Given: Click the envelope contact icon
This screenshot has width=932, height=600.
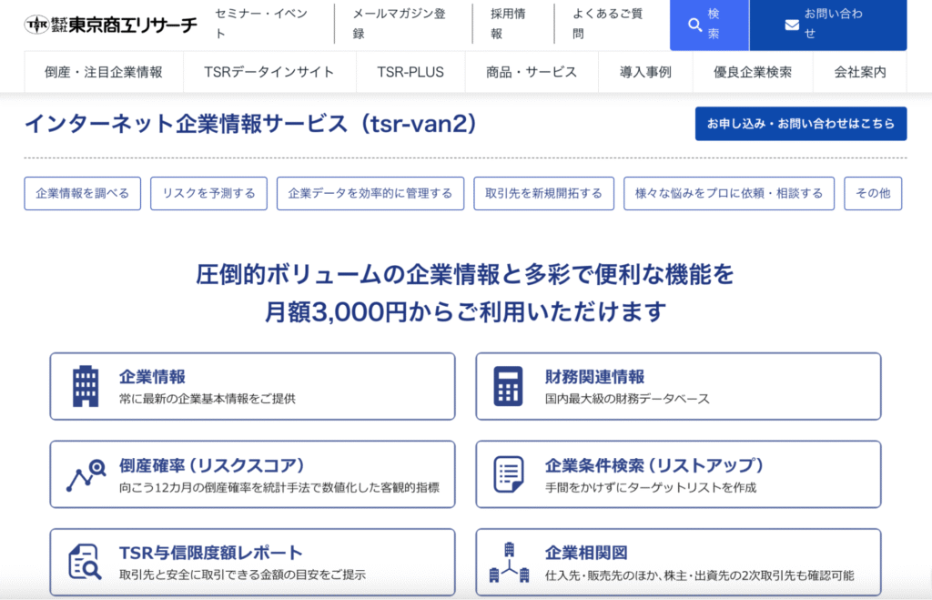Looking at the screenshot, I should (792, 25).
